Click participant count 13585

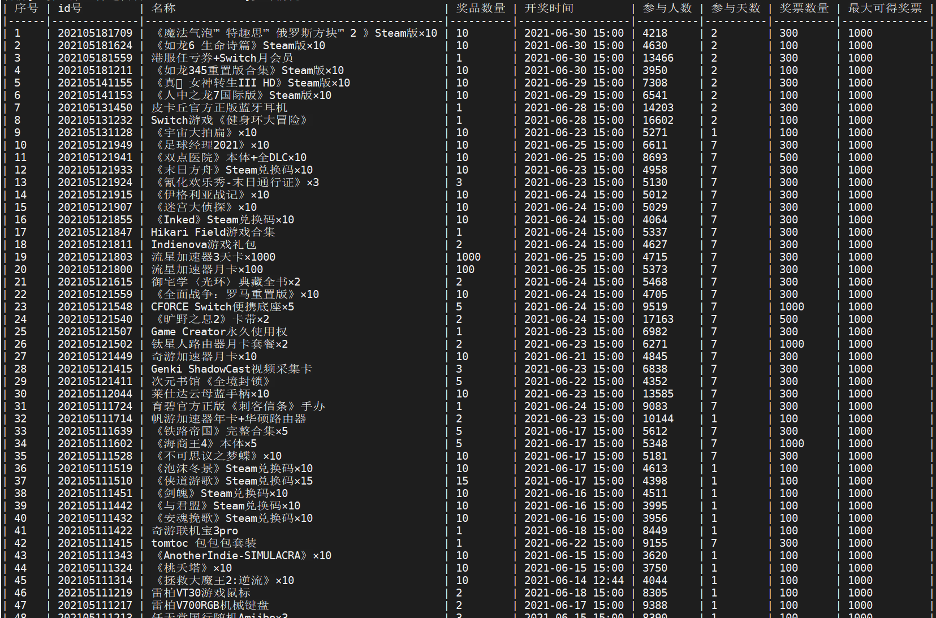tap(658, 394)
